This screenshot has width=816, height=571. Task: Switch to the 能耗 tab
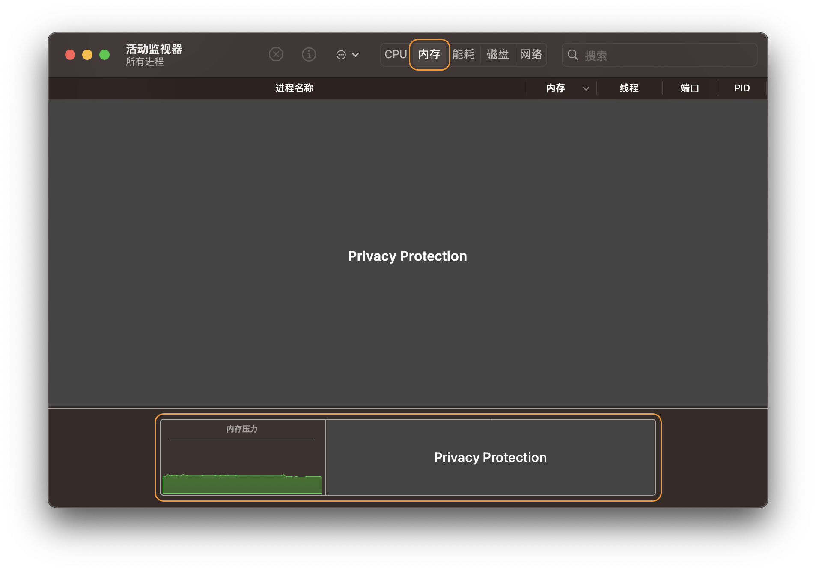[x=463, y=55]
